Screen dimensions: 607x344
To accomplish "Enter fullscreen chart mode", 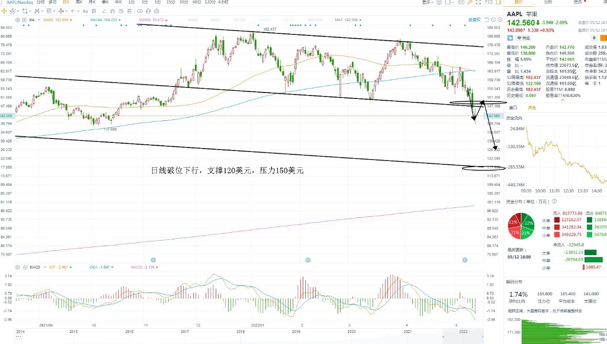I will click(x=478, y=2).
